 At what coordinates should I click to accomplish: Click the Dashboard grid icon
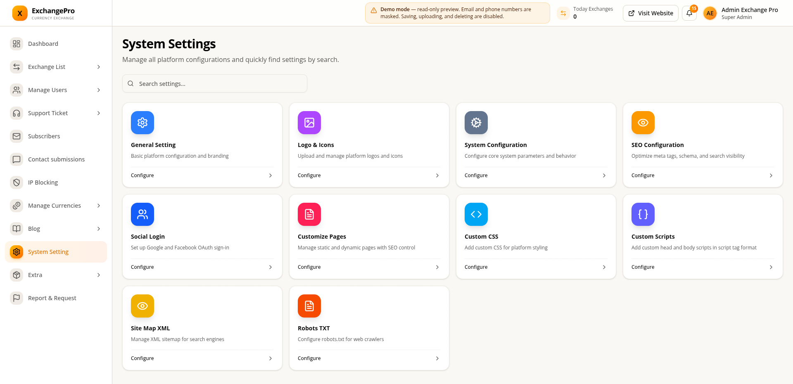pyautogui.click(x=17, y=44)
